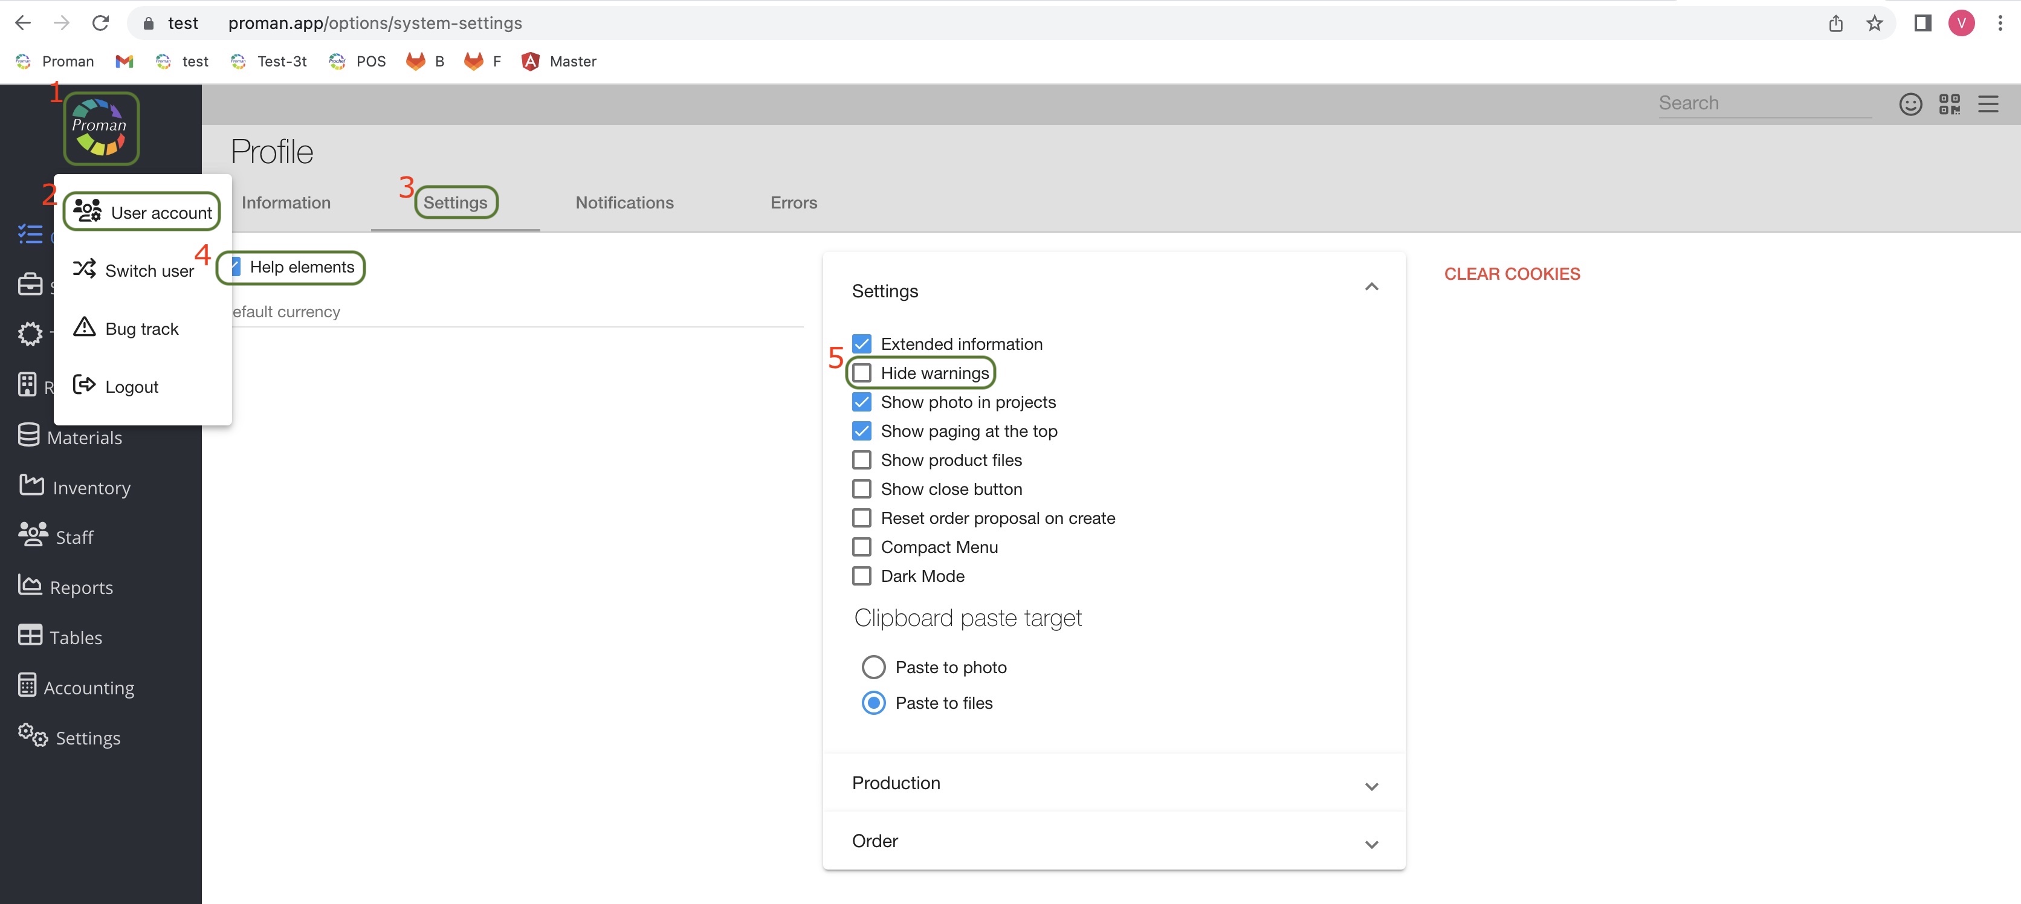Open Accounting calculator icon in sidebar
The width and height of the screenshot is (2021, 904).
[x=27, y=686]
